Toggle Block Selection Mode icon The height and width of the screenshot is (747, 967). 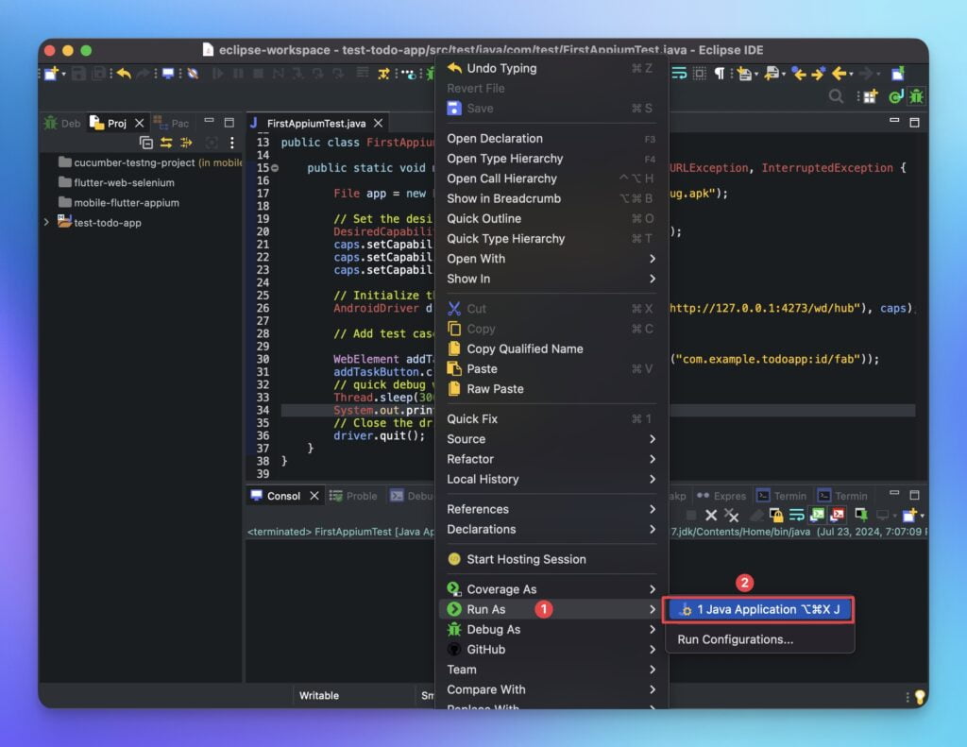700,74
